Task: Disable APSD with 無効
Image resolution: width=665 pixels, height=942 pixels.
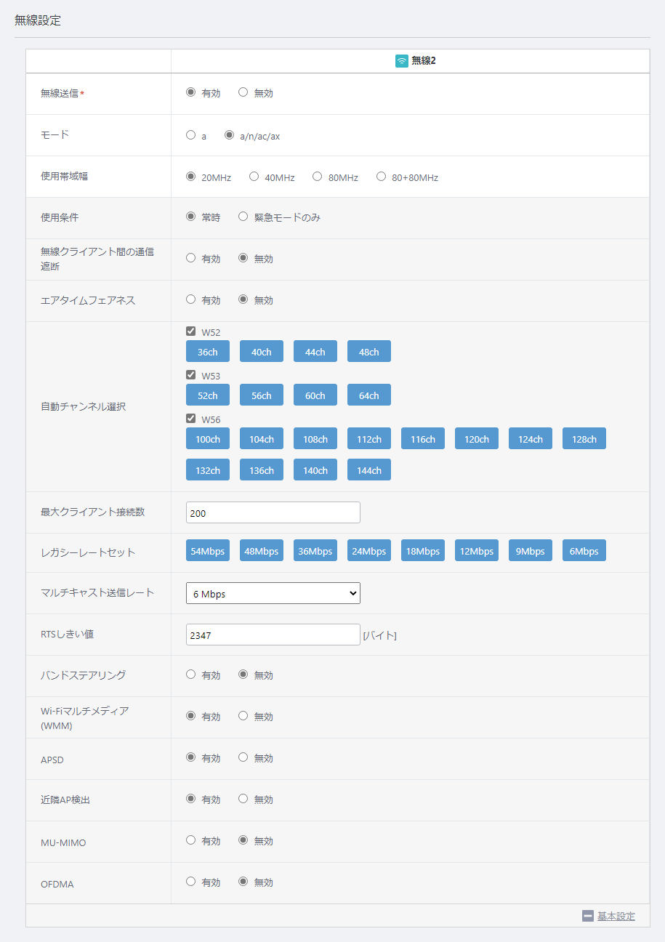Action: click(x=243, y=757)
